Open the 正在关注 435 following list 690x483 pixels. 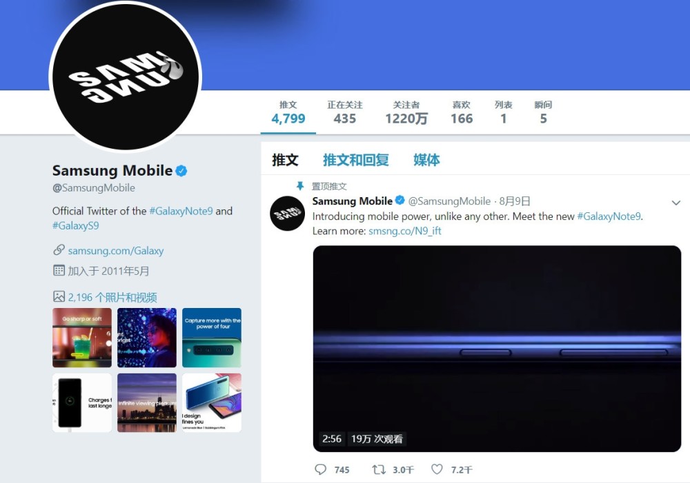(344, 112)
